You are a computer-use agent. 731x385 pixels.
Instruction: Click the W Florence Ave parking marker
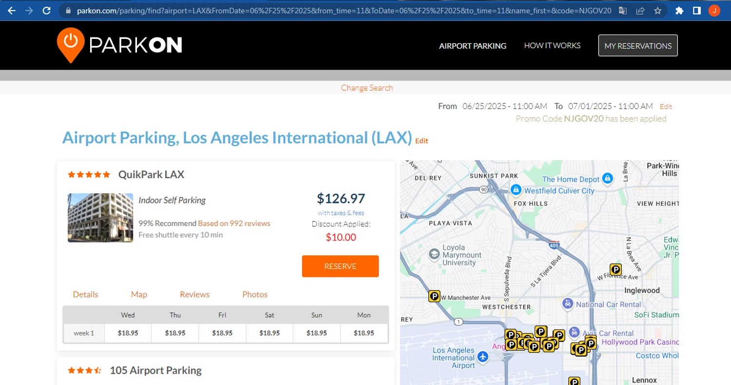616,269
